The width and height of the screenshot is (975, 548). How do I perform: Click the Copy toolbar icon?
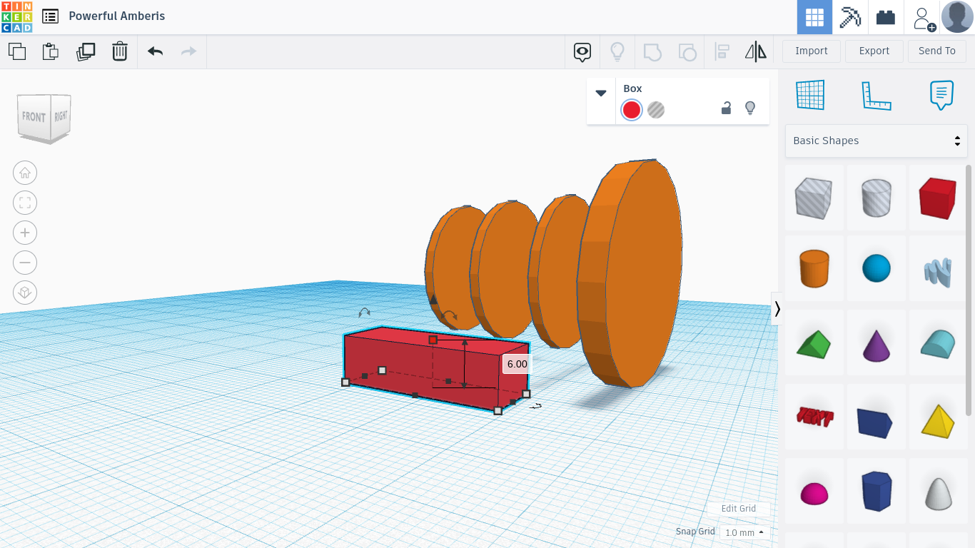pos(17,51)
